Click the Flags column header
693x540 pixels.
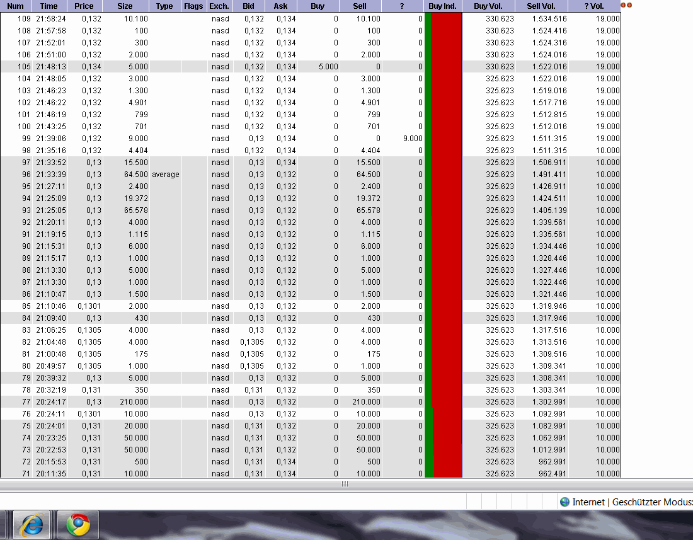(193, 6)
